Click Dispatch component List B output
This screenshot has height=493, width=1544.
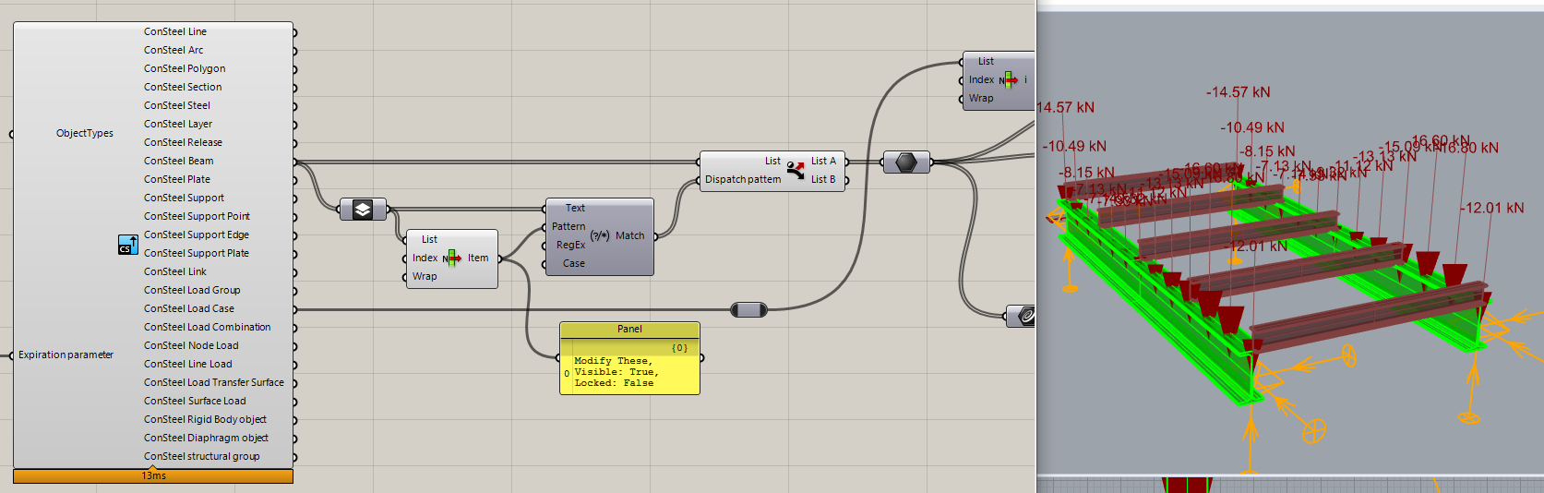point(823,179)
